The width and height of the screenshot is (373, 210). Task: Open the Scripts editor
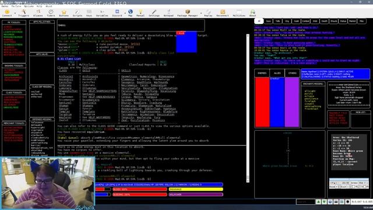point(78,13)
